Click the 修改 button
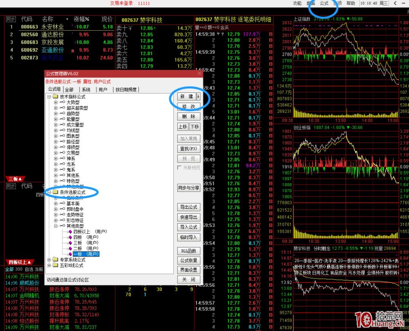 coord(189,107)
